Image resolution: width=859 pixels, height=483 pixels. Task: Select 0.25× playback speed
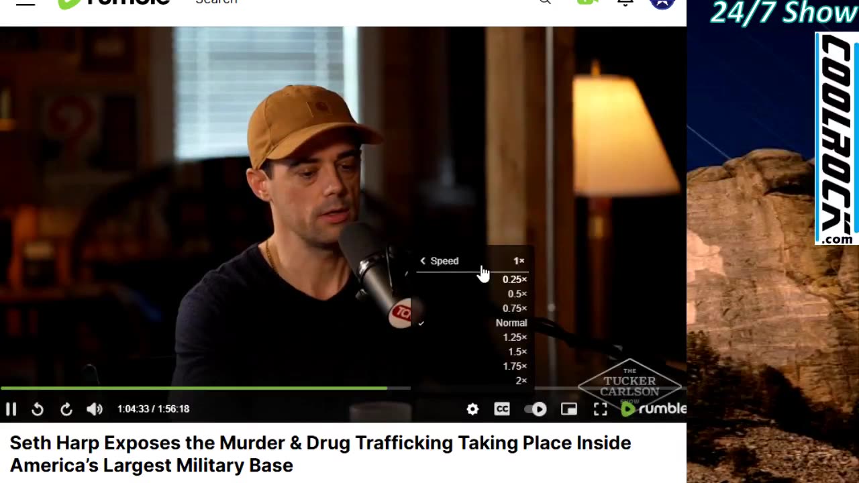[515, 279]
